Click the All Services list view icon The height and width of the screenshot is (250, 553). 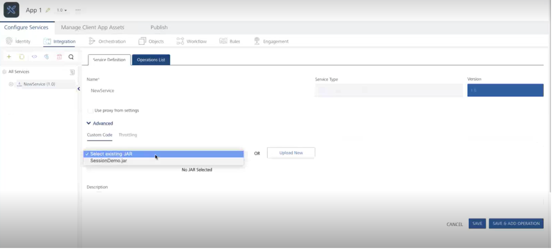coord(72,72)
